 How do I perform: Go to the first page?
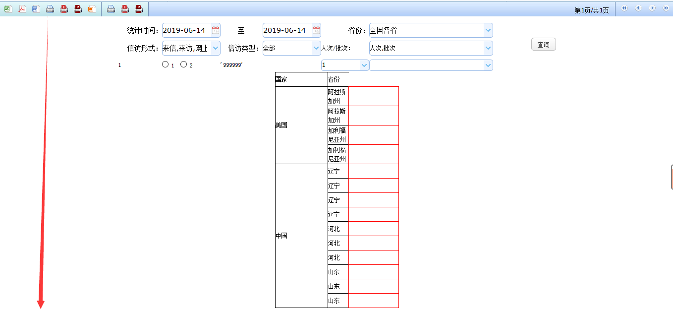[x=624, y=8]
